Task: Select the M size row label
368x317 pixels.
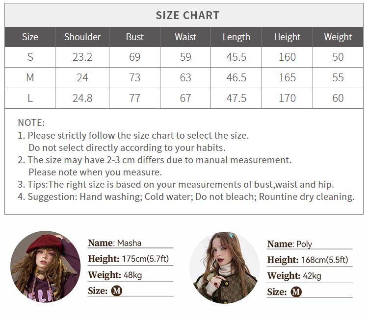Action: pos(30,77)
